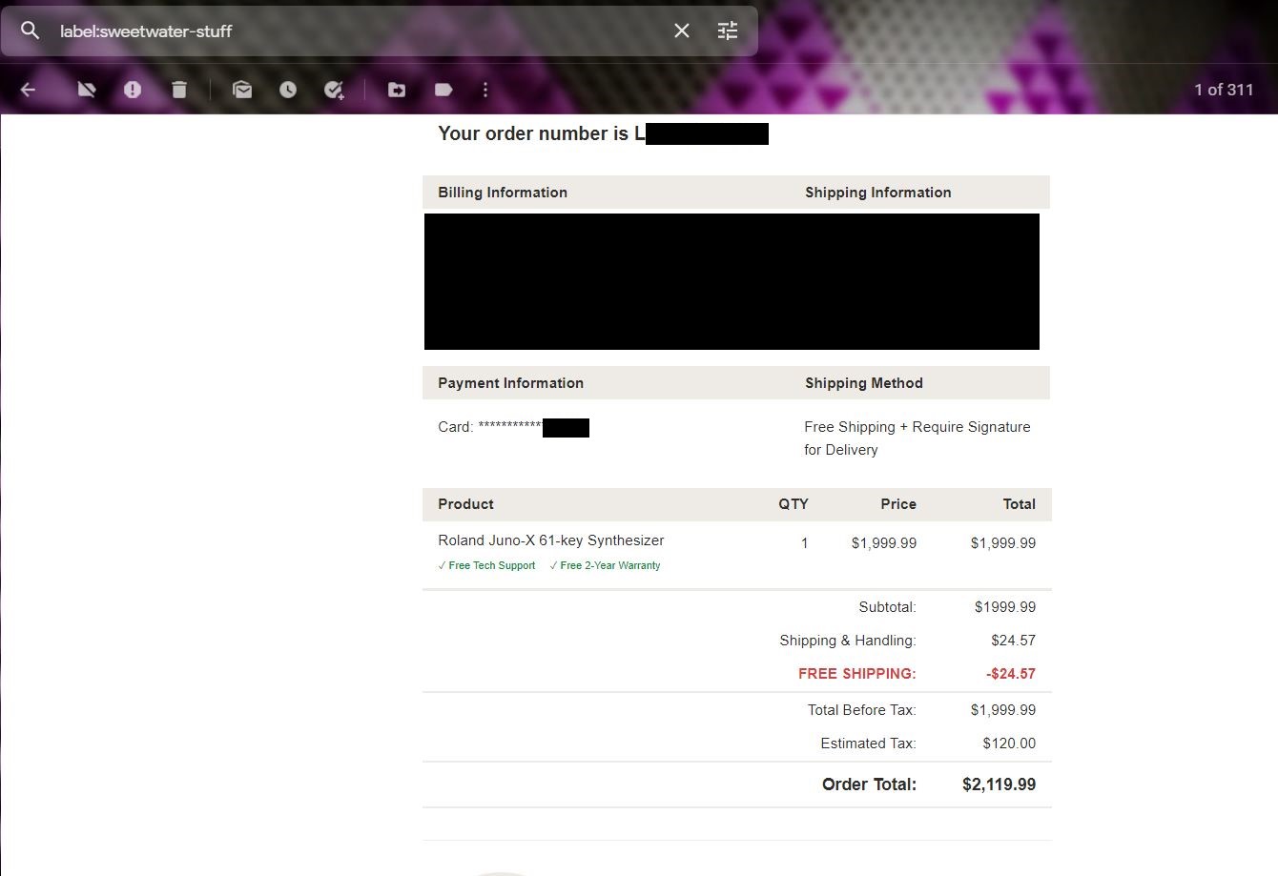Remove the label from this conversation
Screen dimensions: 1278x876
[87, 90]
